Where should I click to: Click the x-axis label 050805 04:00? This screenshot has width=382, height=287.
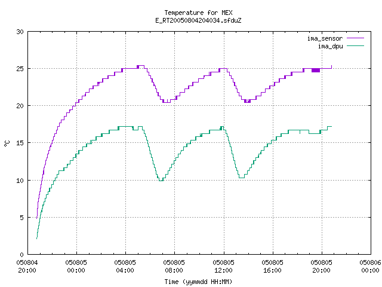pyautogui.click(x=125, y=267)
